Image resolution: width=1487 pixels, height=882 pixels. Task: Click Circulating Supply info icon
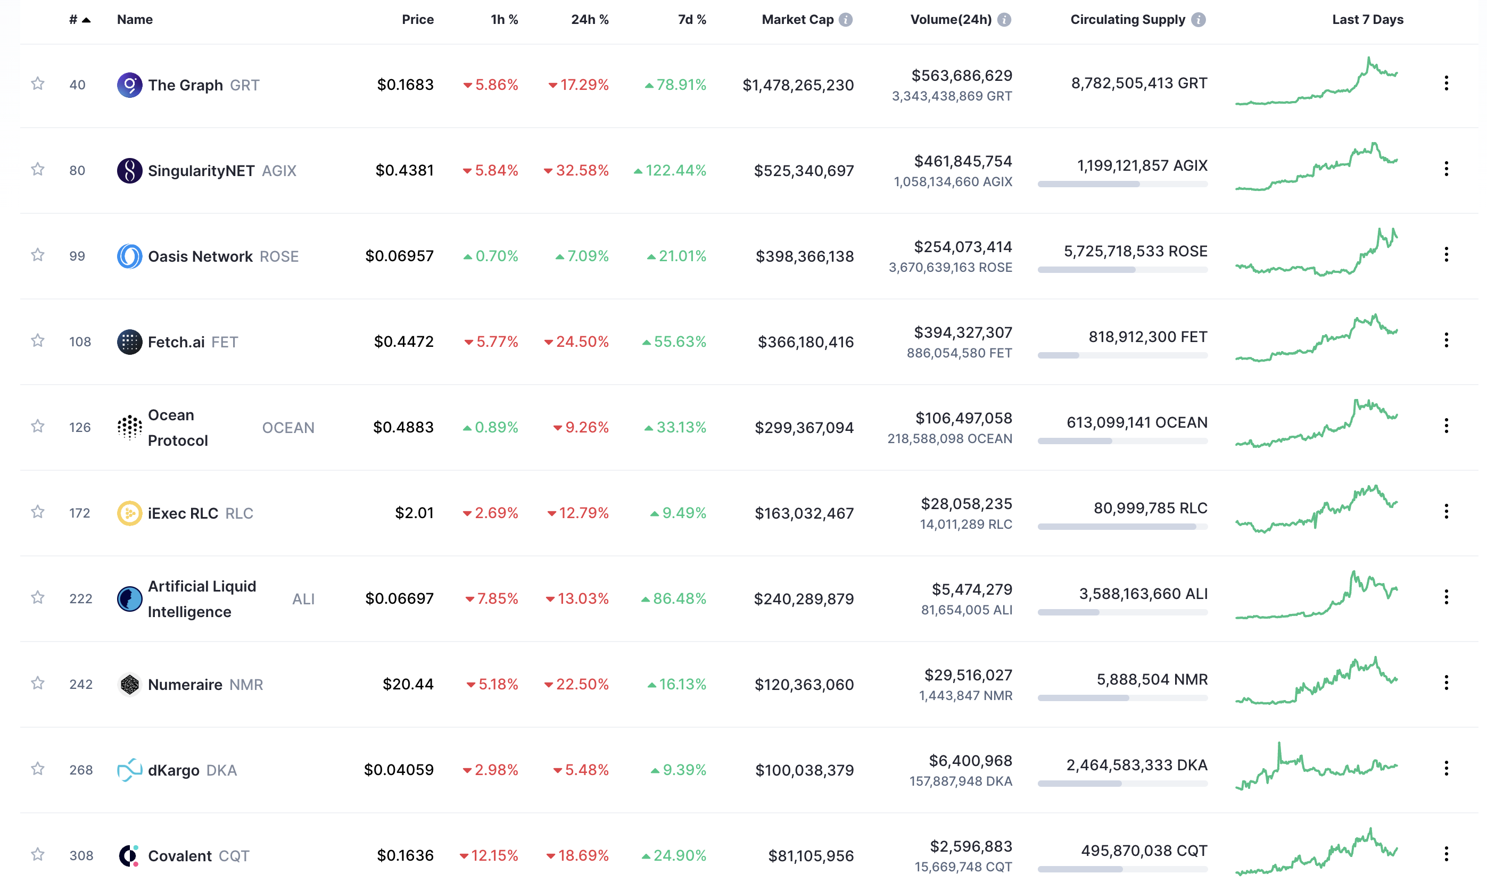click(1198, 20)
